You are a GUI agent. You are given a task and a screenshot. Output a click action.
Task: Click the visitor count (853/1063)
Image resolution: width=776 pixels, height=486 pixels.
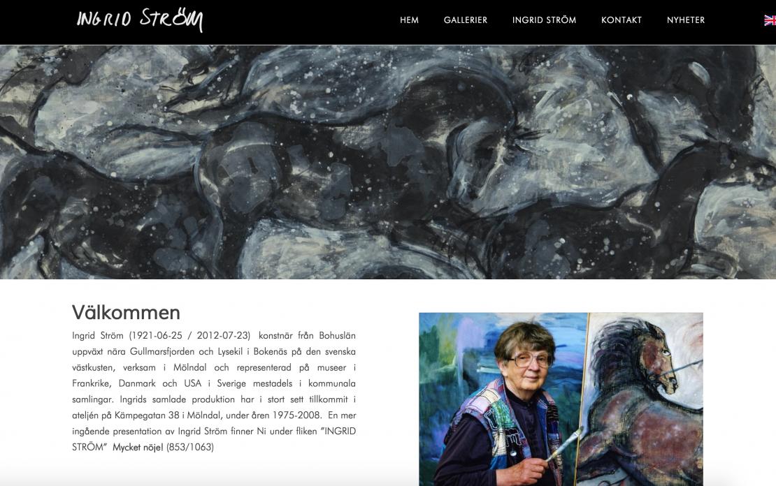point(190,448)
